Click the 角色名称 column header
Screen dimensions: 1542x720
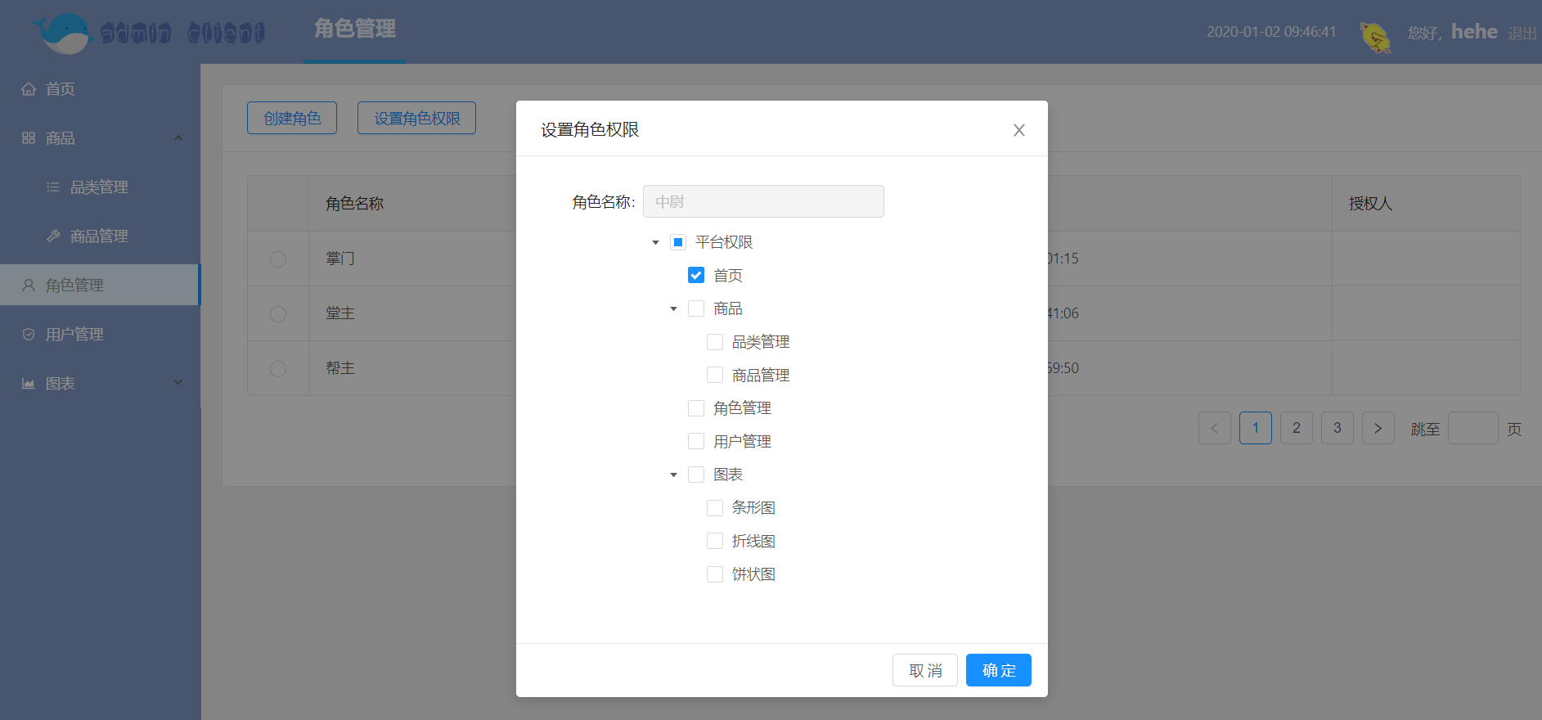(355, 204)
